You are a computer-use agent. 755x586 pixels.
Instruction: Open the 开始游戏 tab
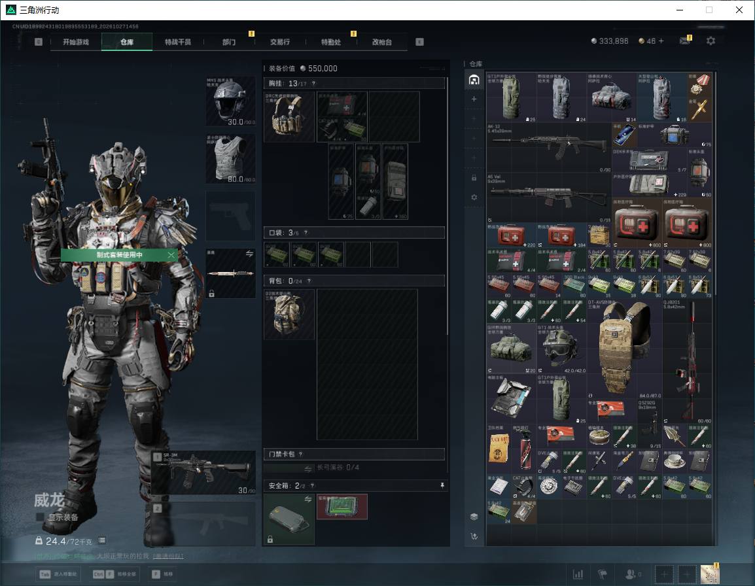click(x=76, y=42)
